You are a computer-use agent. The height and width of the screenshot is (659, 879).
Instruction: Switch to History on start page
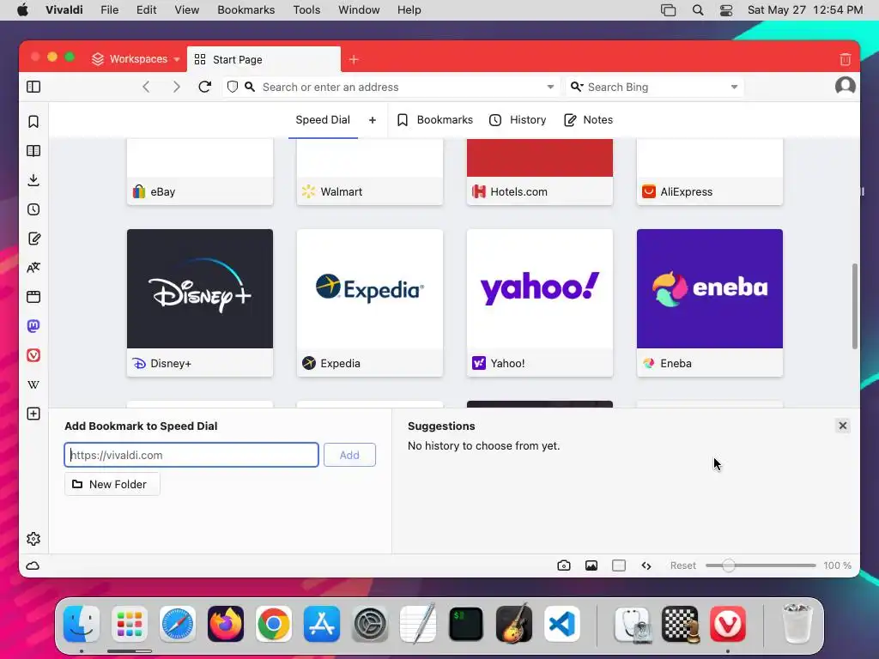pos(518,120)
